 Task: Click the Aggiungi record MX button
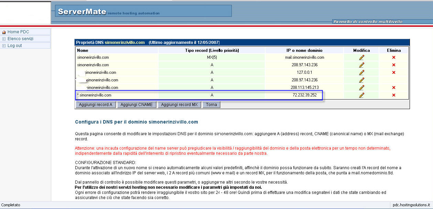coord(180,105)
